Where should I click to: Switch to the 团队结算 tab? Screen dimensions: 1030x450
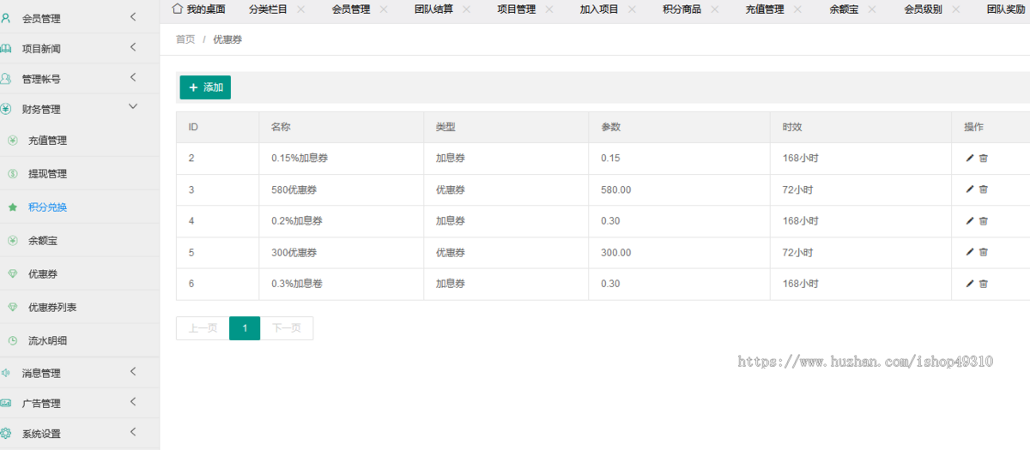[x=433, y=9]
